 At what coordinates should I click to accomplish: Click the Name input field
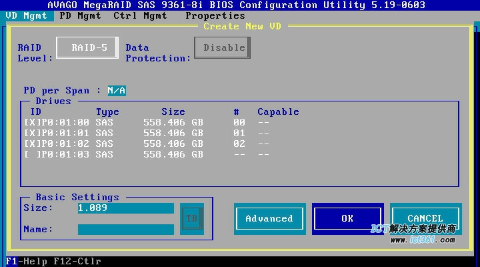(x=126, y=230)
